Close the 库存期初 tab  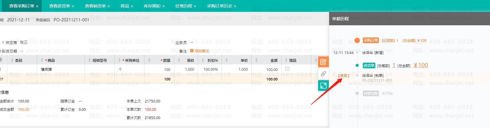coord(164,6)
